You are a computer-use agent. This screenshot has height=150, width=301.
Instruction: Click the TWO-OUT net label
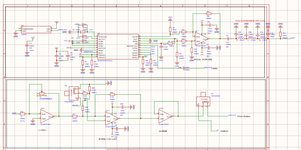(x=232, y=115)
